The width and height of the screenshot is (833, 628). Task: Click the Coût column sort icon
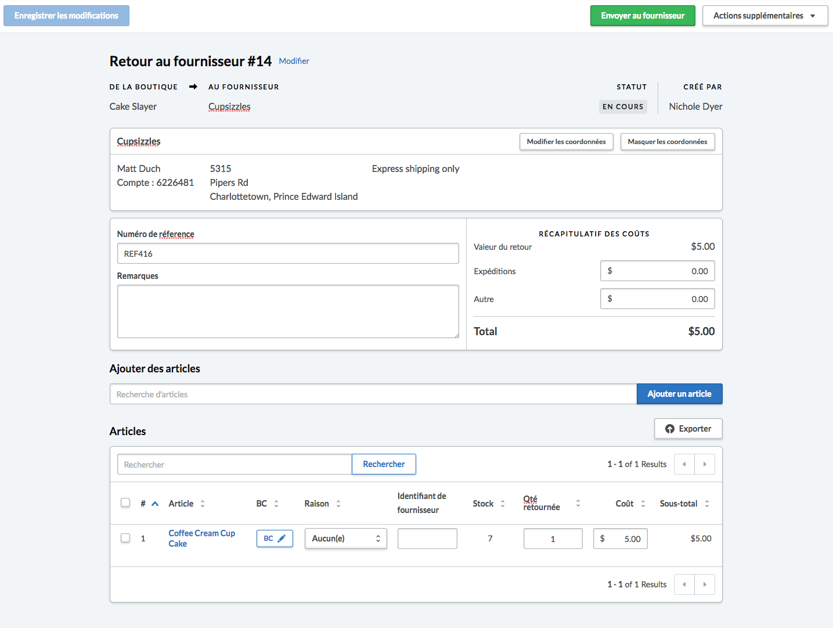tap(643, 504)
